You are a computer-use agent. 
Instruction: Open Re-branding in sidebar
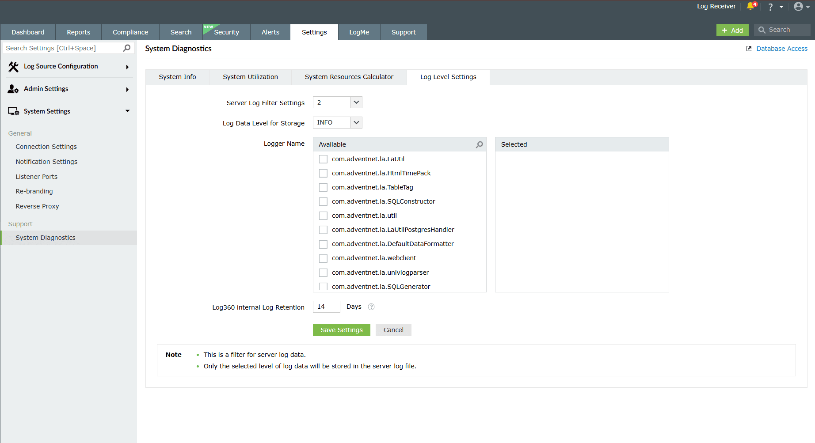point(34,191)
